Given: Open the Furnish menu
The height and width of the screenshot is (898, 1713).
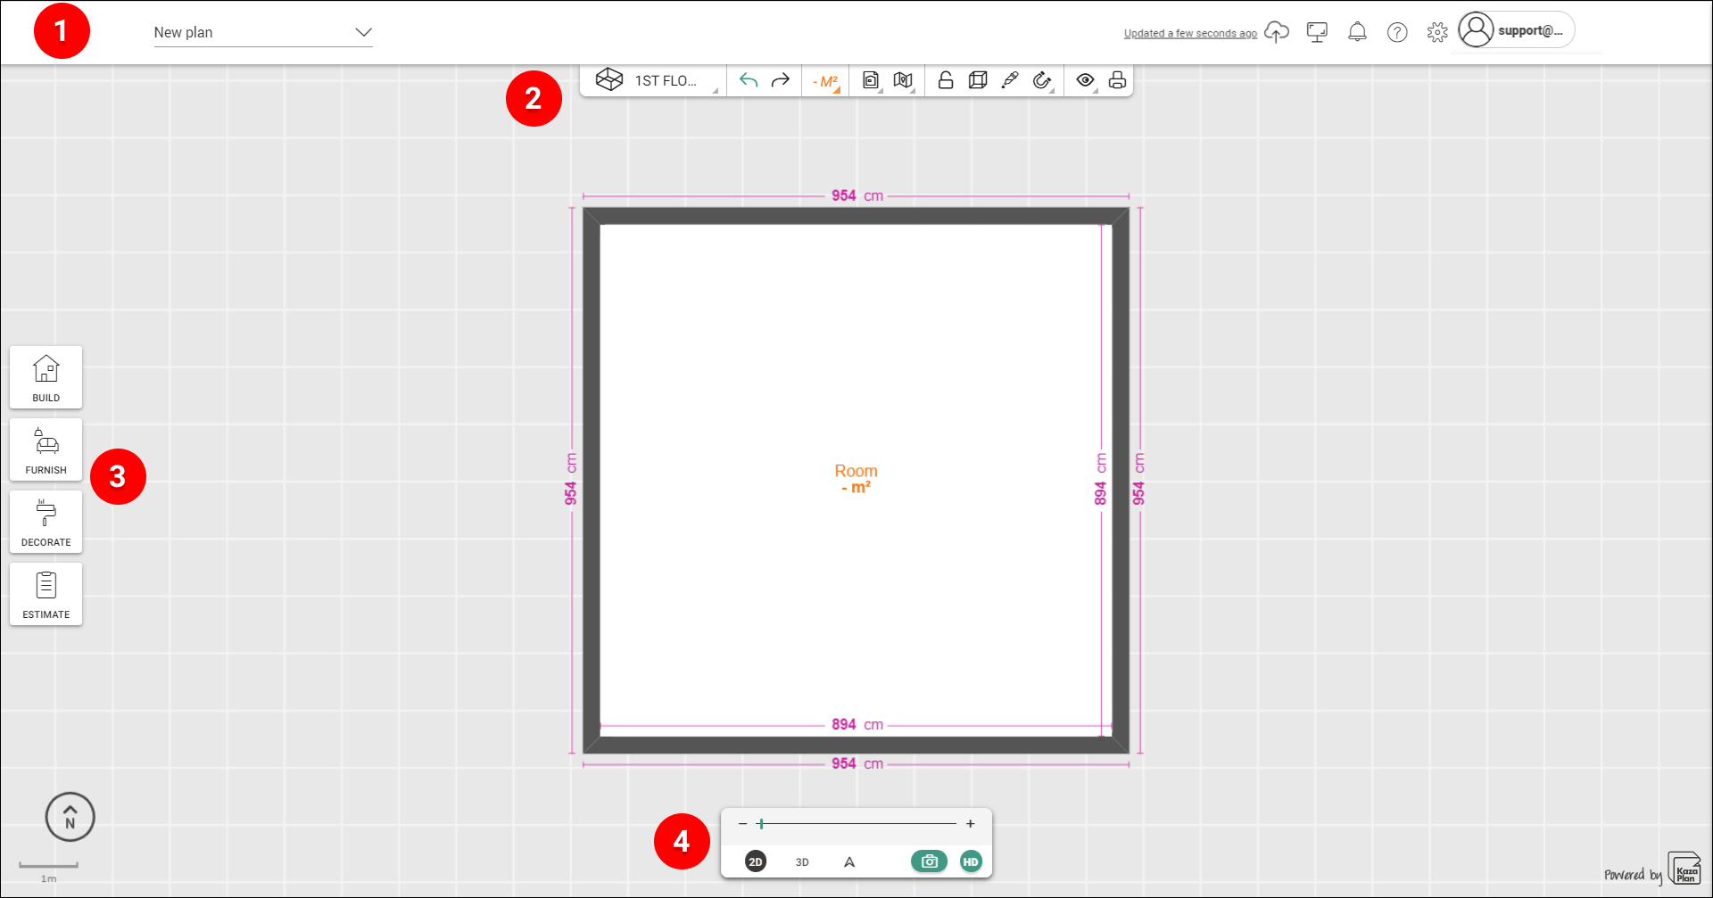Looking at the screenshot, I should [x=46, y=449].
